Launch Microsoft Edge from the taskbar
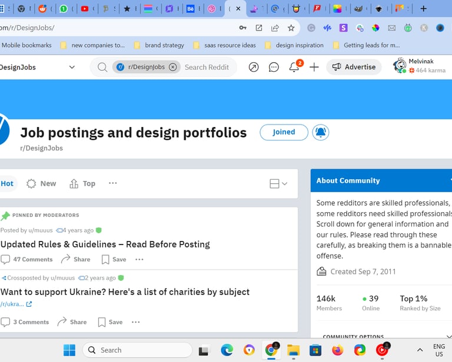 point(227,350)
